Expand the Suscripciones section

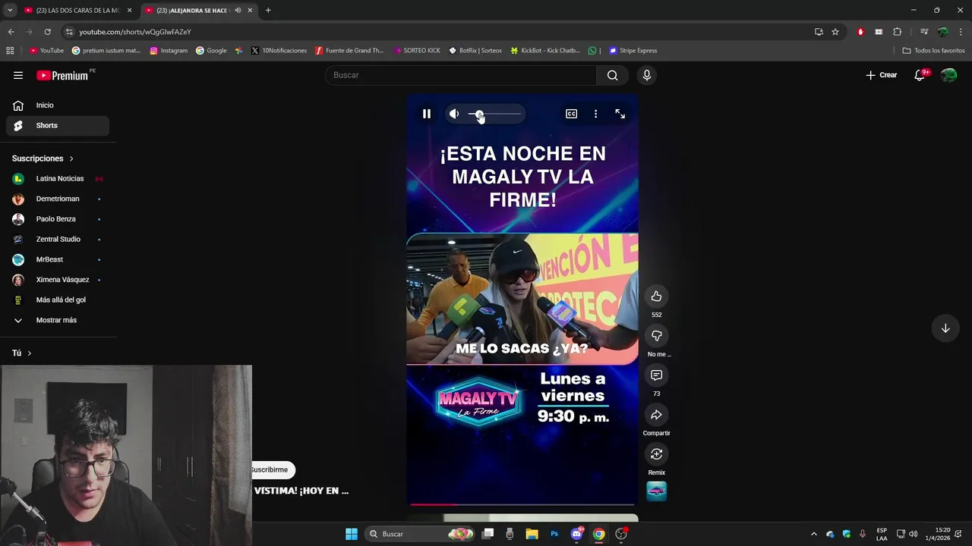point(43,158)
